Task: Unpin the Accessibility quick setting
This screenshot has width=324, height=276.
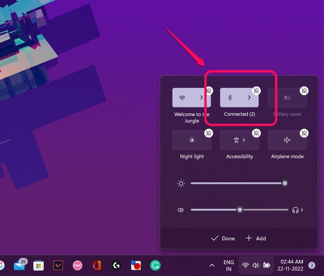Action: [x=256, y=133]
